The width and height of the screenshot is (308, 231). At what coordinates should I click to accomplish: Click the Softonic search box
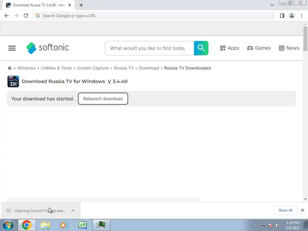[x=149, y=48]
